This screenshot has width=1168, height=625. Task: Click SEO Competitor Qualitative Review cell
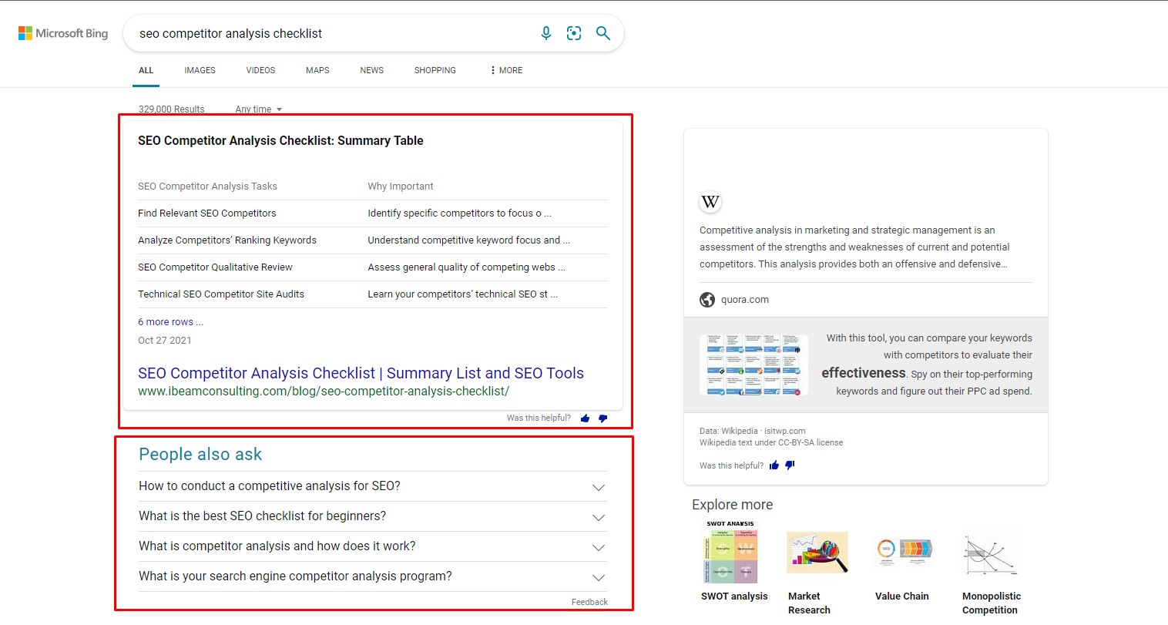point(215,267)
